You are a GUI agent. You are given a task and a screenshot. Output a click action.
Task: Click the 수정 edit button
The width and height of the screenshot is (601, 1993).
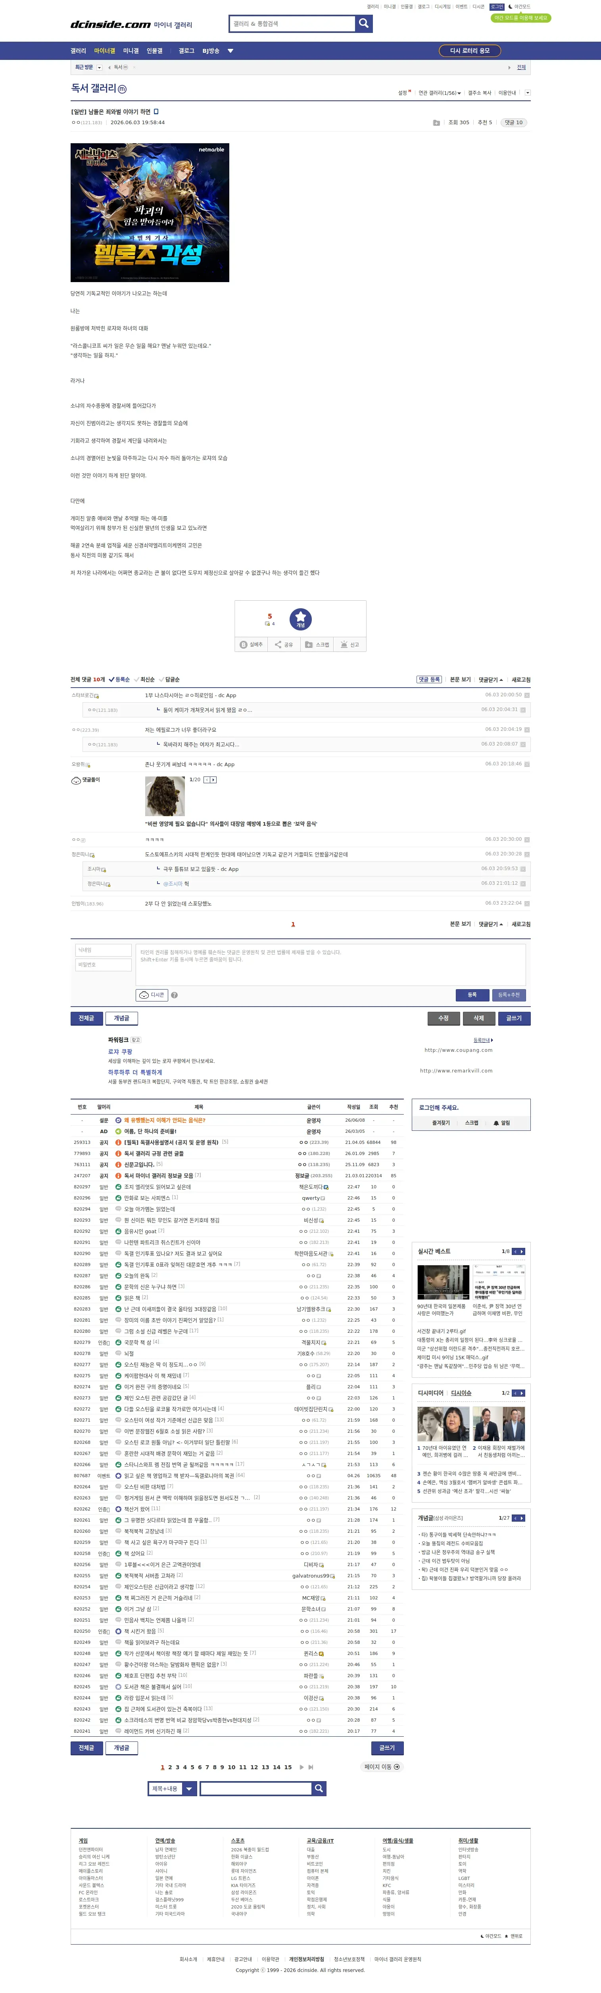click(443, 1018)
